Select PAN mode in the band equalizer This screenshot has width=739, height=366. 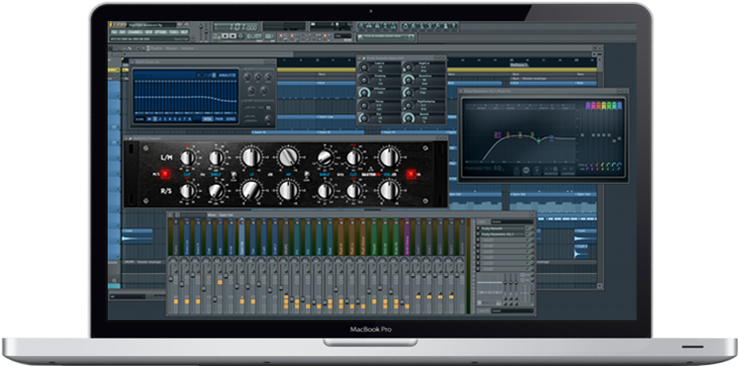[x=219, y=119]
